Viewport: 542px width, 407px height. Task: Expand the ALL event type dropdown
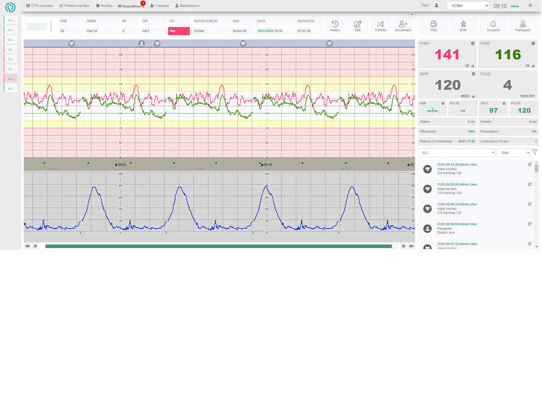tap(457, 153)
